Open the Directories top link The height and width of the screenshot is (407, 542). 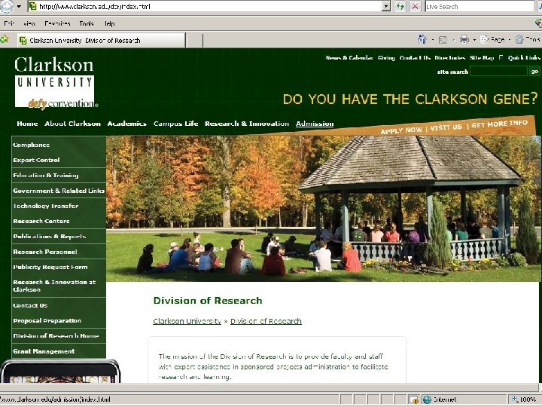pyautogui.click(x=449, y=58)
